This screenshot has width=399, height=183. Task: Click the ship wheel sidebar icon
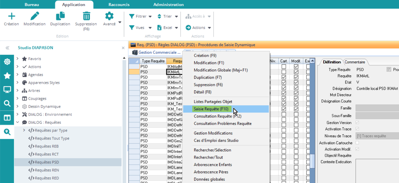7,62
